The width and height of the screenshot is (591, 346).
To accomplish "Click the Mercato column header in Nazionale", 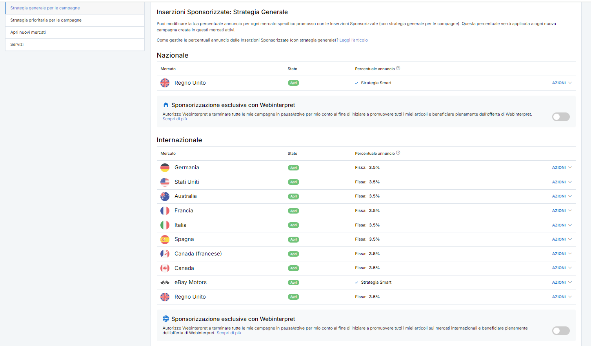I will click(x=168, y=69).
